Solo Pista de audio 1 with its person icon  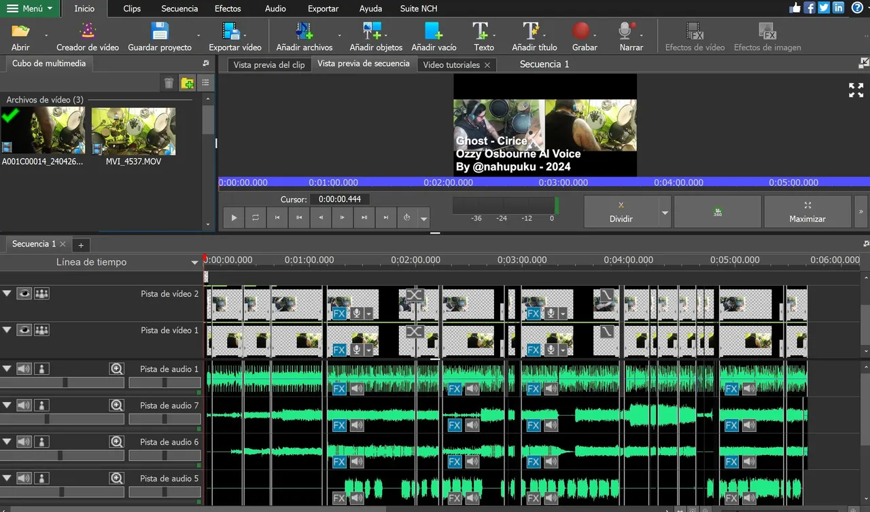click(41, 369)
